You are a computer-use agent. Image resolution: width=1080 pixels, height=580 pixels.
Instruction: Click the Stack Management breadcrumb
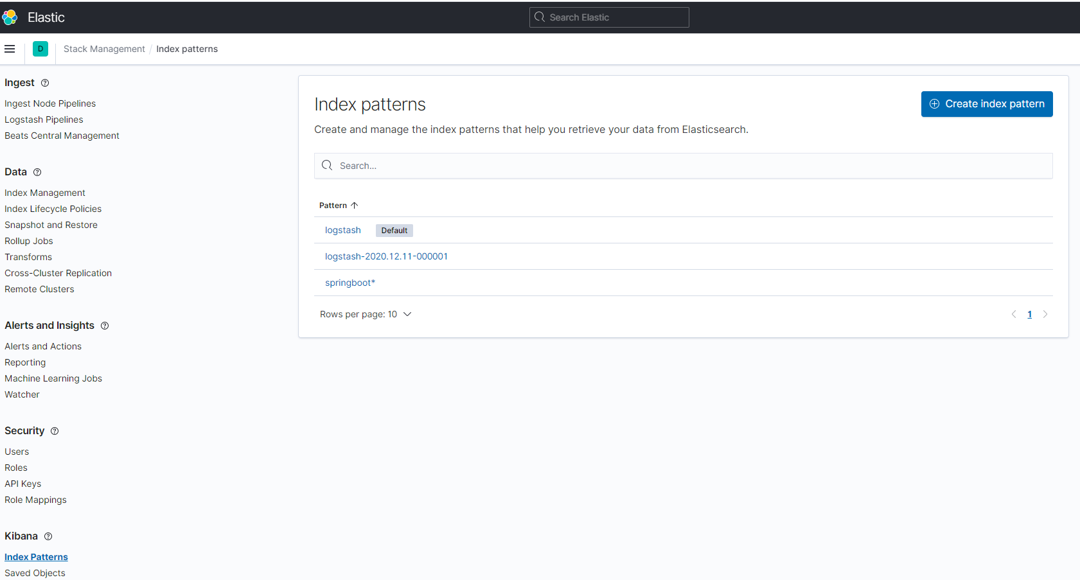104,49
